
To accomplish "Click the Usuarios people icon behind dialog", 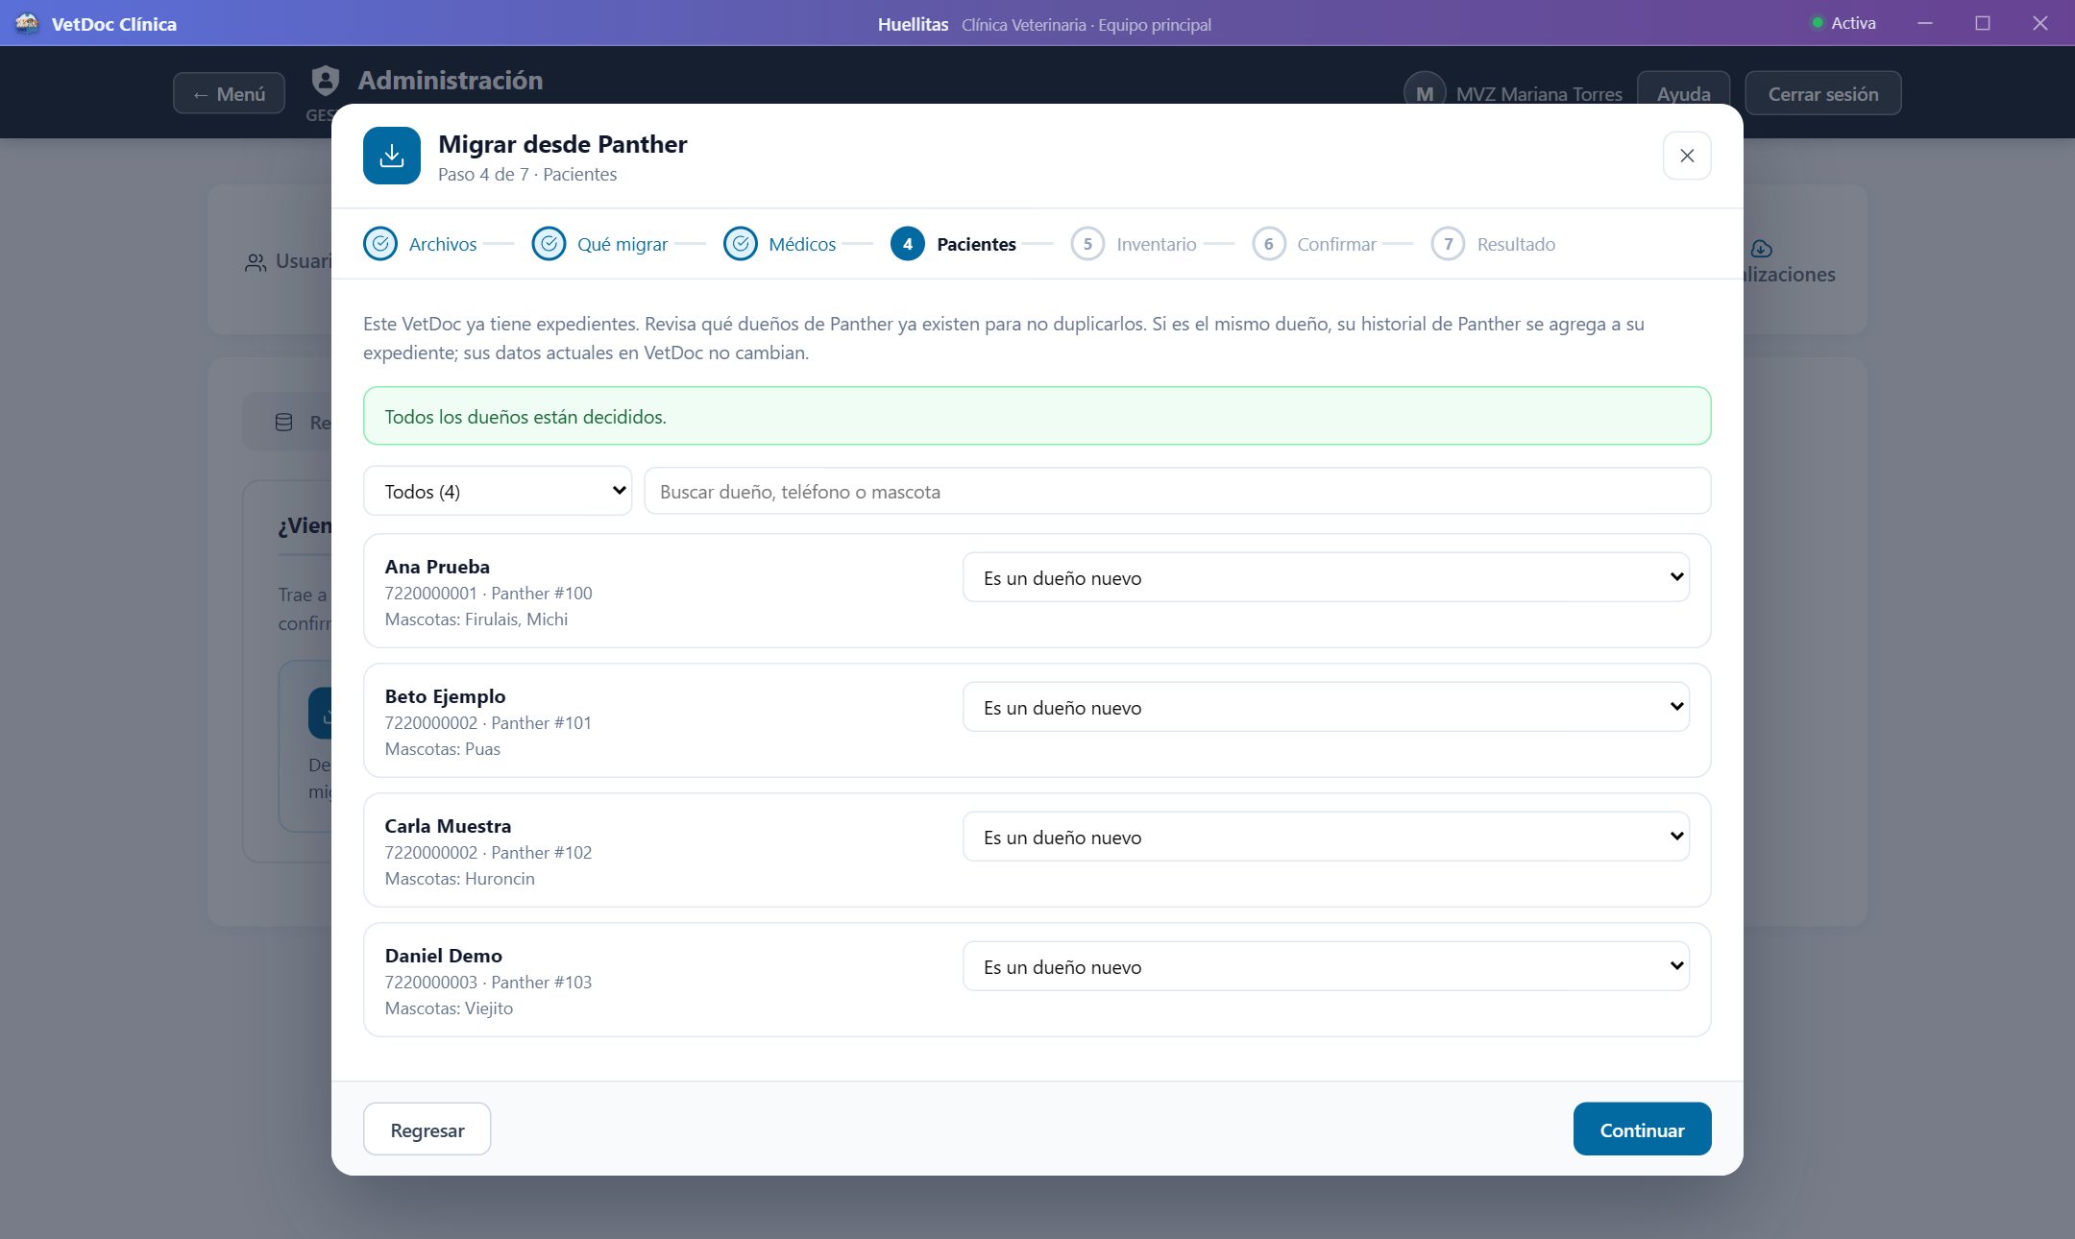I will (x=256, y=262).
